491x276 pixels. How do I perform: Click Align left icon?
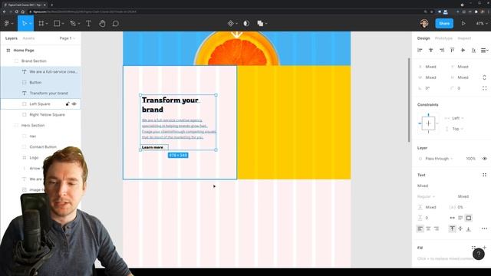pos(420,50)
